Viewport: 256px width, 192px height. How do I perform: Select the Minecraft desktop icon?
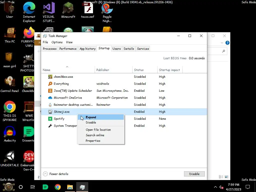coord(68,8)
